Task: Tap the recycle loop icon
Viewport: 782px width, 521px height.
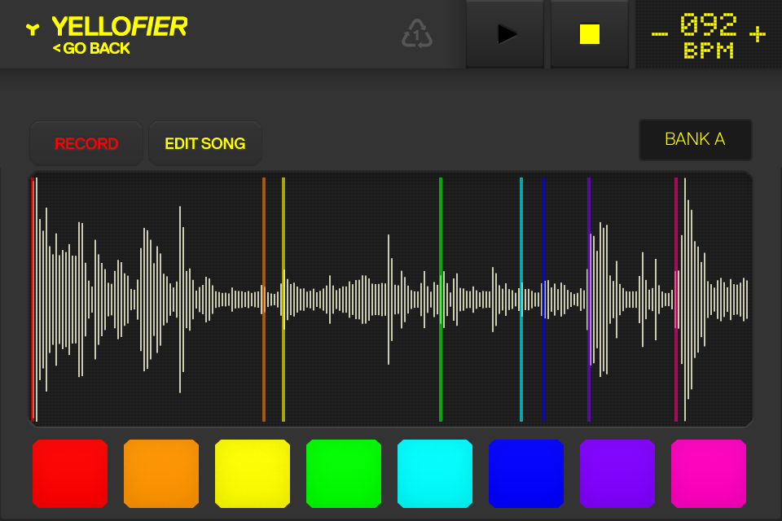Action: click(416, 34)
